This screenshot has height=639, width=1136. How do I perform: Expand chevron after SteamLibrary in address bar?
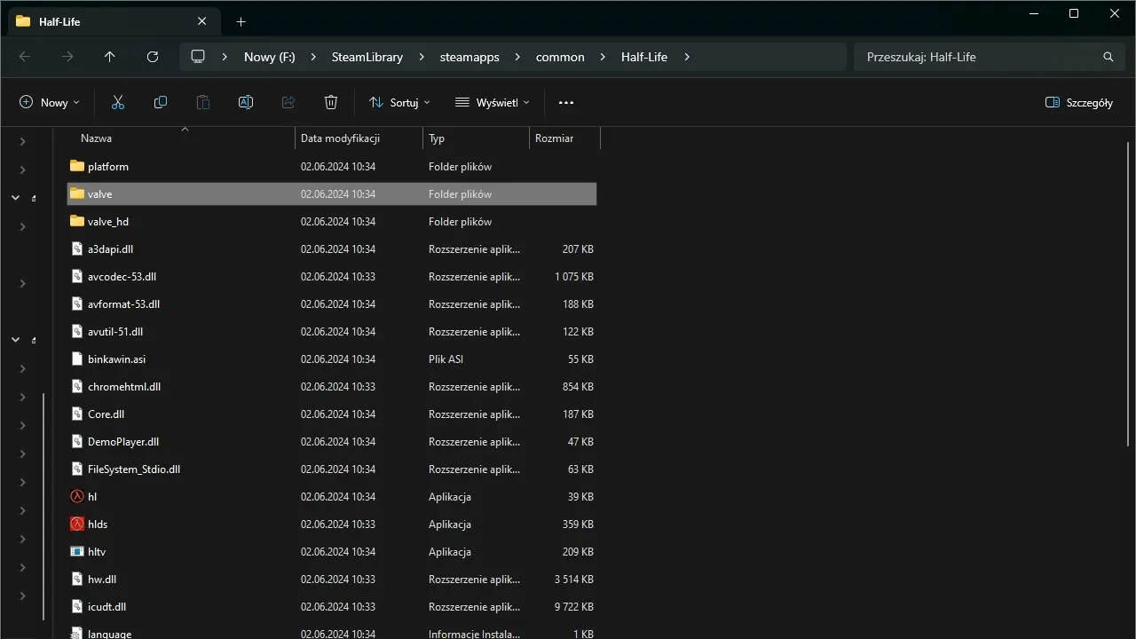[x=421, y=57]
